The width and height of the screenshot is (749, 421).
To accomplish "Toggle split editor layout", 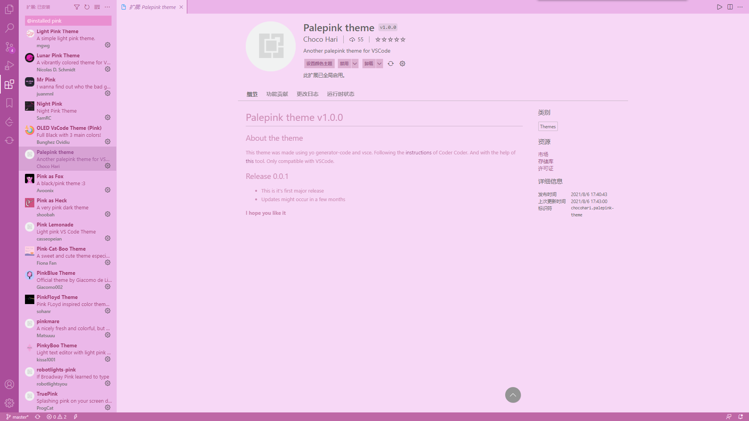I will 730,7.
